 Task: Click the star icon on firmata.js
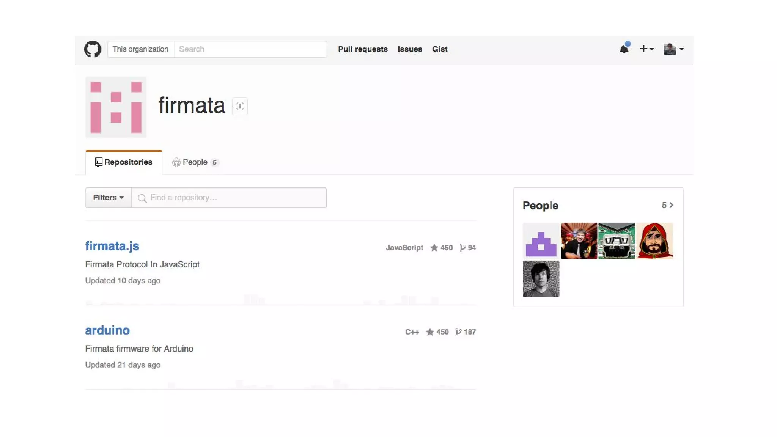pos(434,248)
